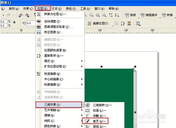176x128 pixels.
Task: Open the 表格(T) table menu
Action: pos(71,9)
